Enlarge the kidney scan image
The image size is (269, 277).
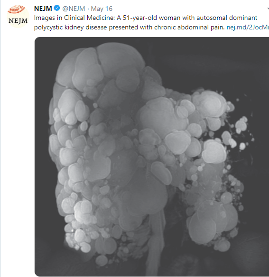[152, 157]
